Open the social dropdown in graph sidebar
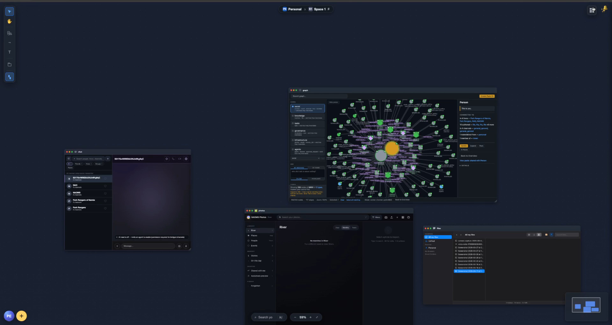Image resolution: width=612 pixels, height=325 pixels. pyautogui.click(x=305, y=158)
